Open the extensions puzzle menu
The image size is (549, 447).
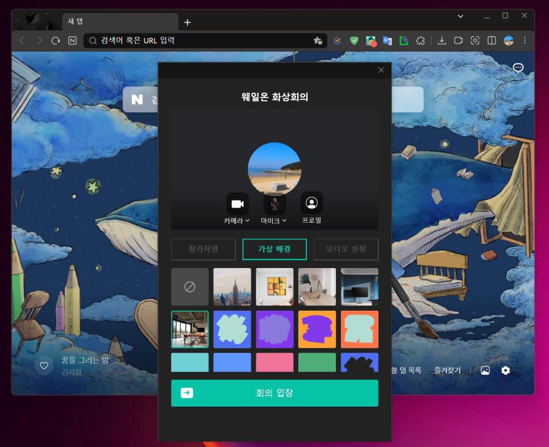(421, 40)
